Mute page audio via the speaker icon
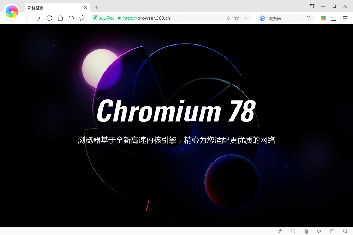This screenshot has width=353, height=235. point(319,231)
